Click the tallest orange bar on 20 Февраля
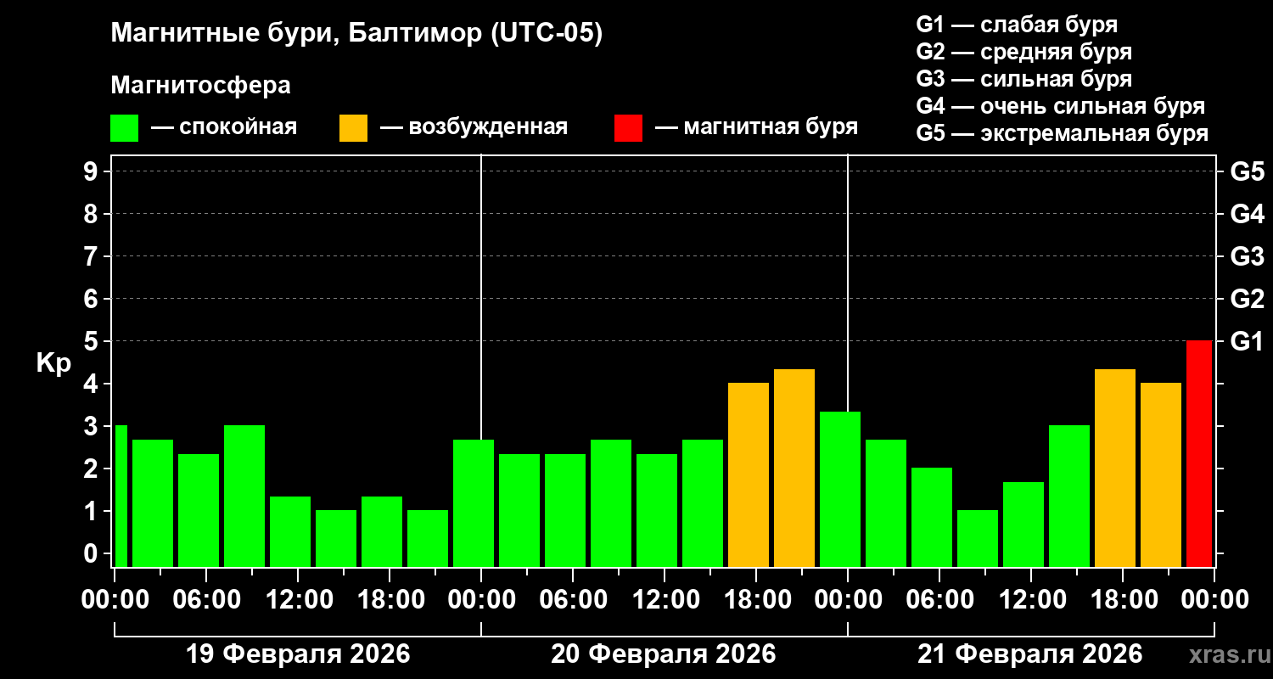Screen dimensions: 1273x679 [794, 468]
